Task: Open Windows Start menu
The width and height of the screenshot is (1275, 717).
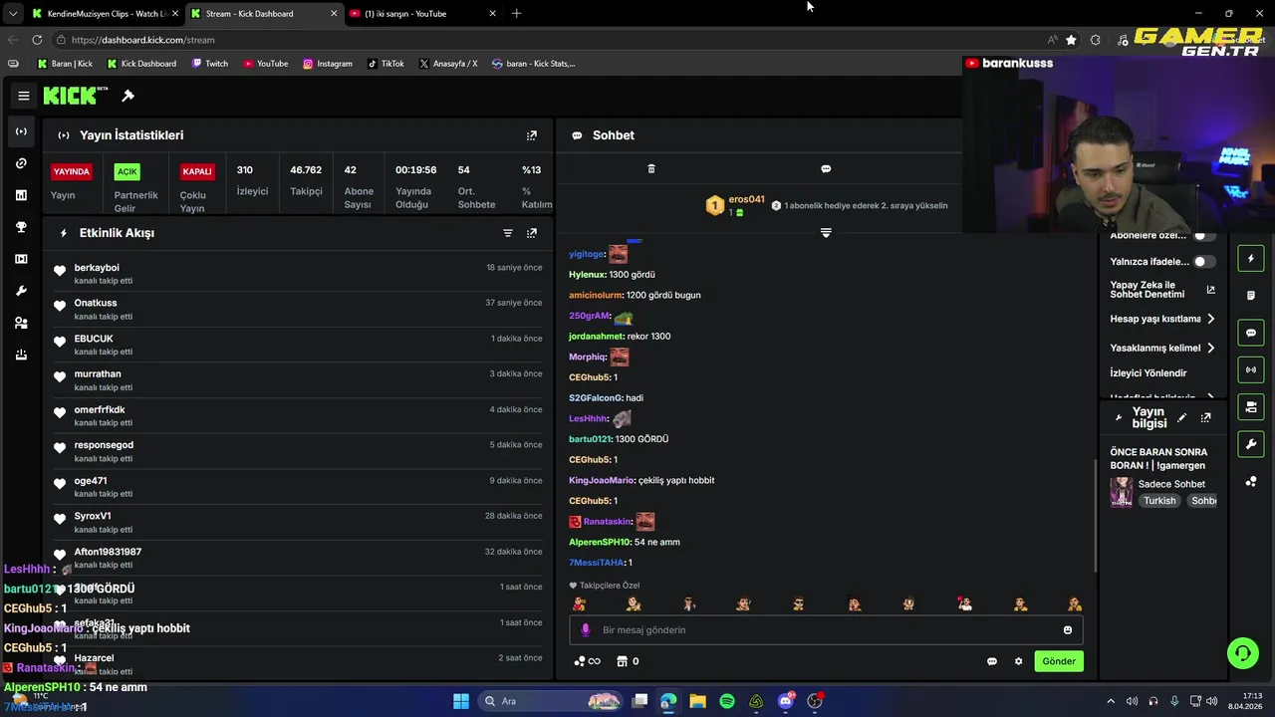Action: pos(461,701)
